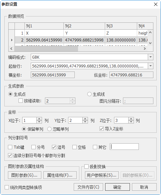This screenshot has height=195, width=161.
Task: Click the 列2 column header
Action: coord(84,26)
